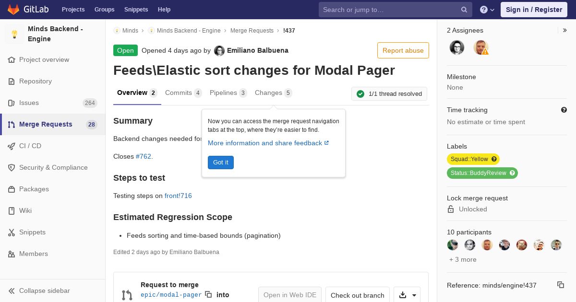Focus the Search or jump to field
Image resolution: width=576 pixels, height=302 pixels.
pyautogui.click(x=395, y=10)
